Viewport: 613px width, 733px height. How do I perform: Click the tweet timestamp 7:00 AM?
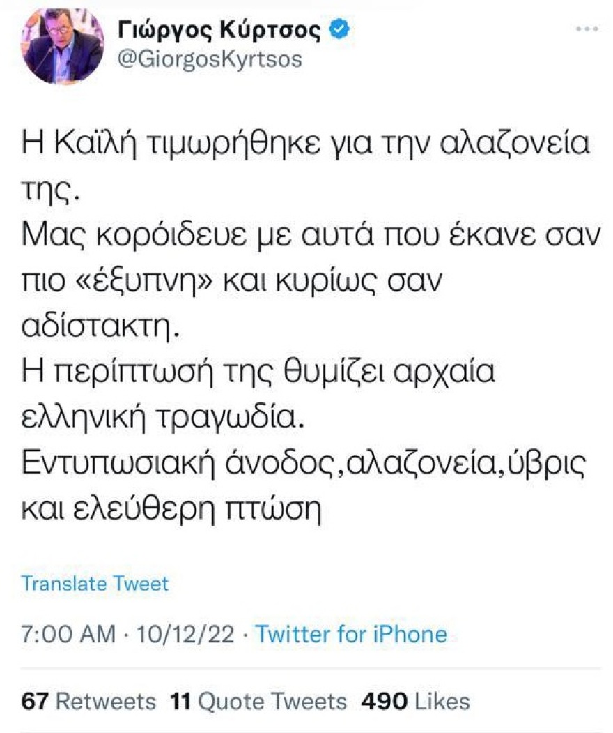tap(68, 634)
